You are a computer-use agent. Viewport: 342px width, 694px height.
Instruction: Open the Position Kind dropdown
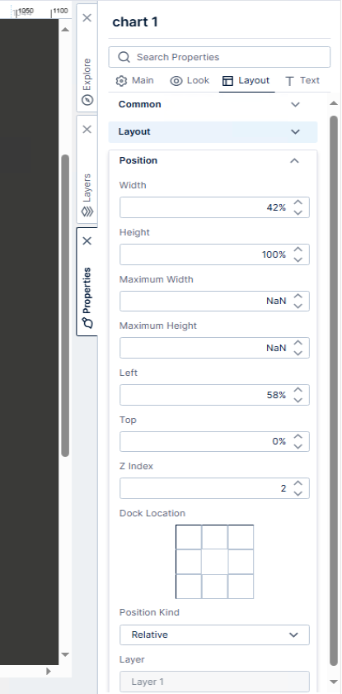pos(214,635)
